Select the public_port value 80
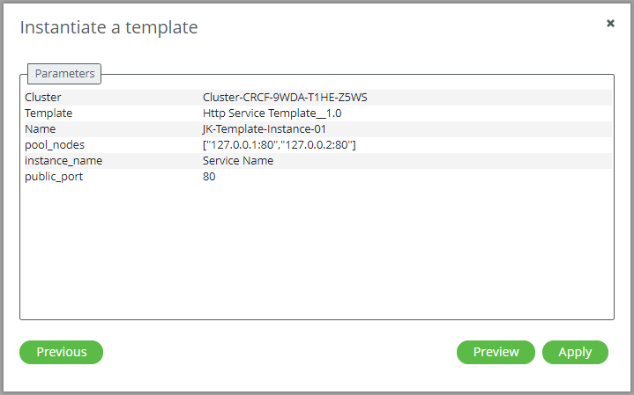Image resolution: width=634 pixels, height=395 pixels. pos(209,177)
